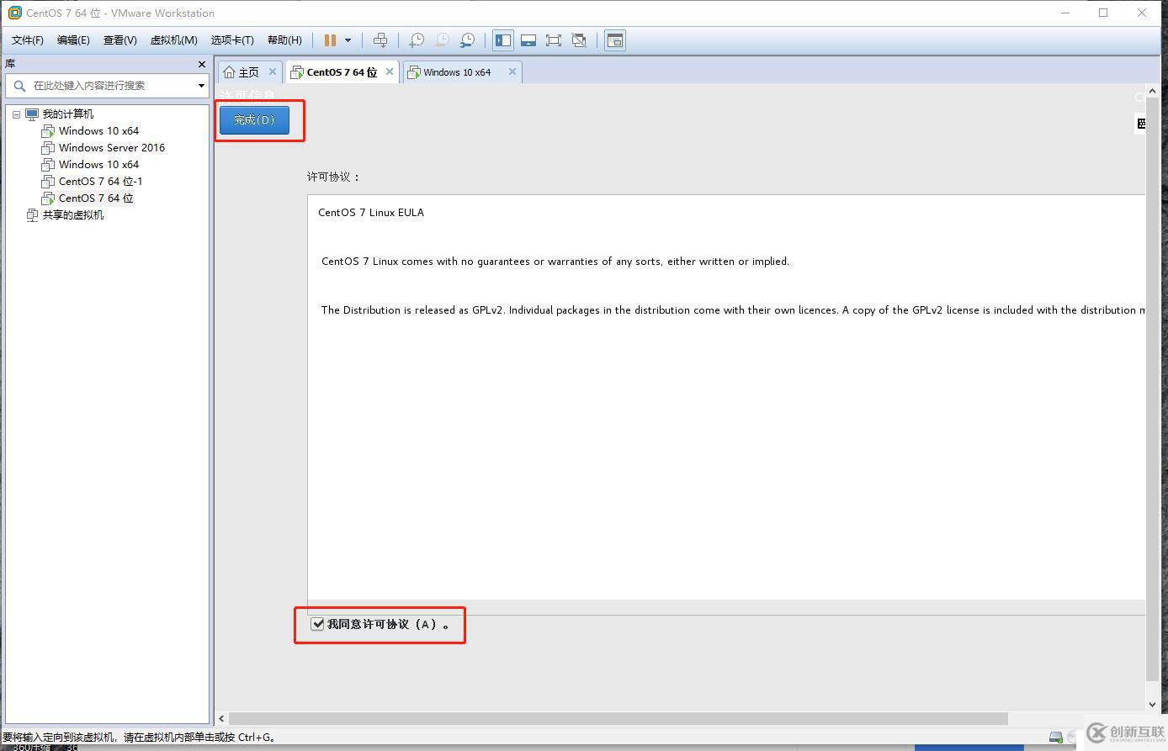1168x751 pixels.
Task: Close the CentOS 7 64 位 tab
Action: coord(390,71)
